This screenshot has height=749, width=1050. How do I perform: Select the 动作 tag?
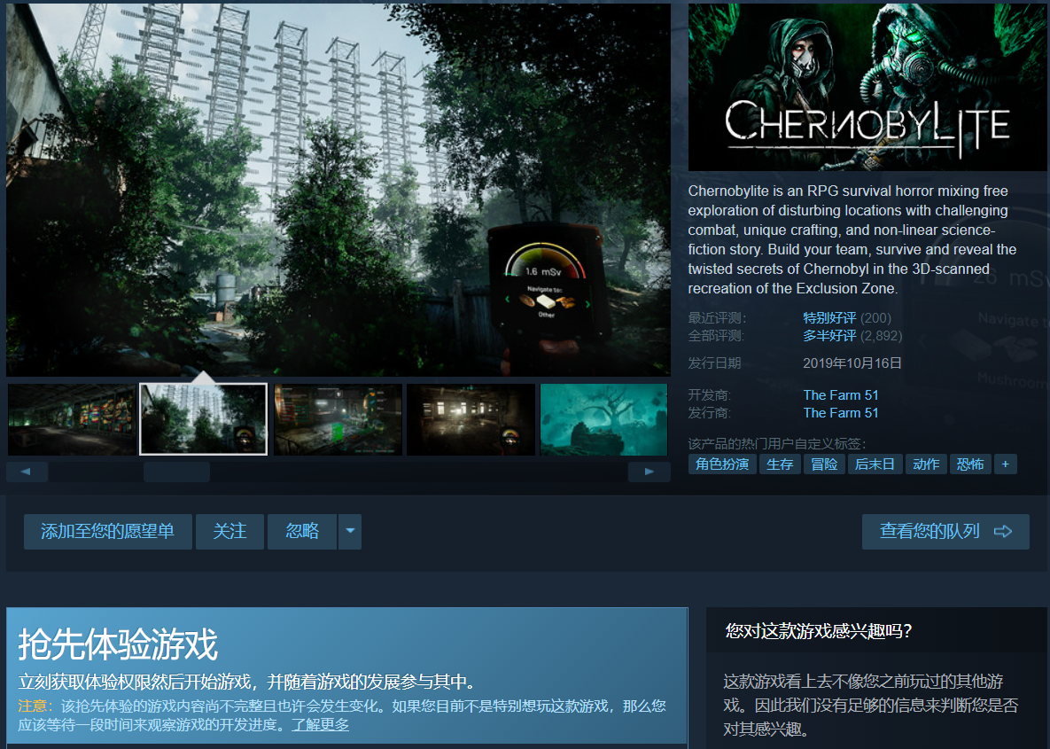(x=926, y=464)
